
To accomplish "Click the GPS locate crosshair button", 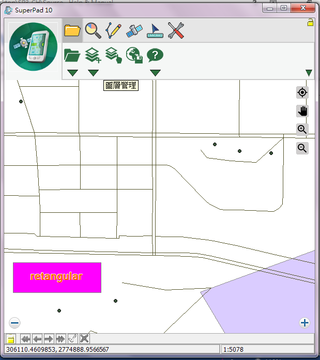I will pos(302,93).
